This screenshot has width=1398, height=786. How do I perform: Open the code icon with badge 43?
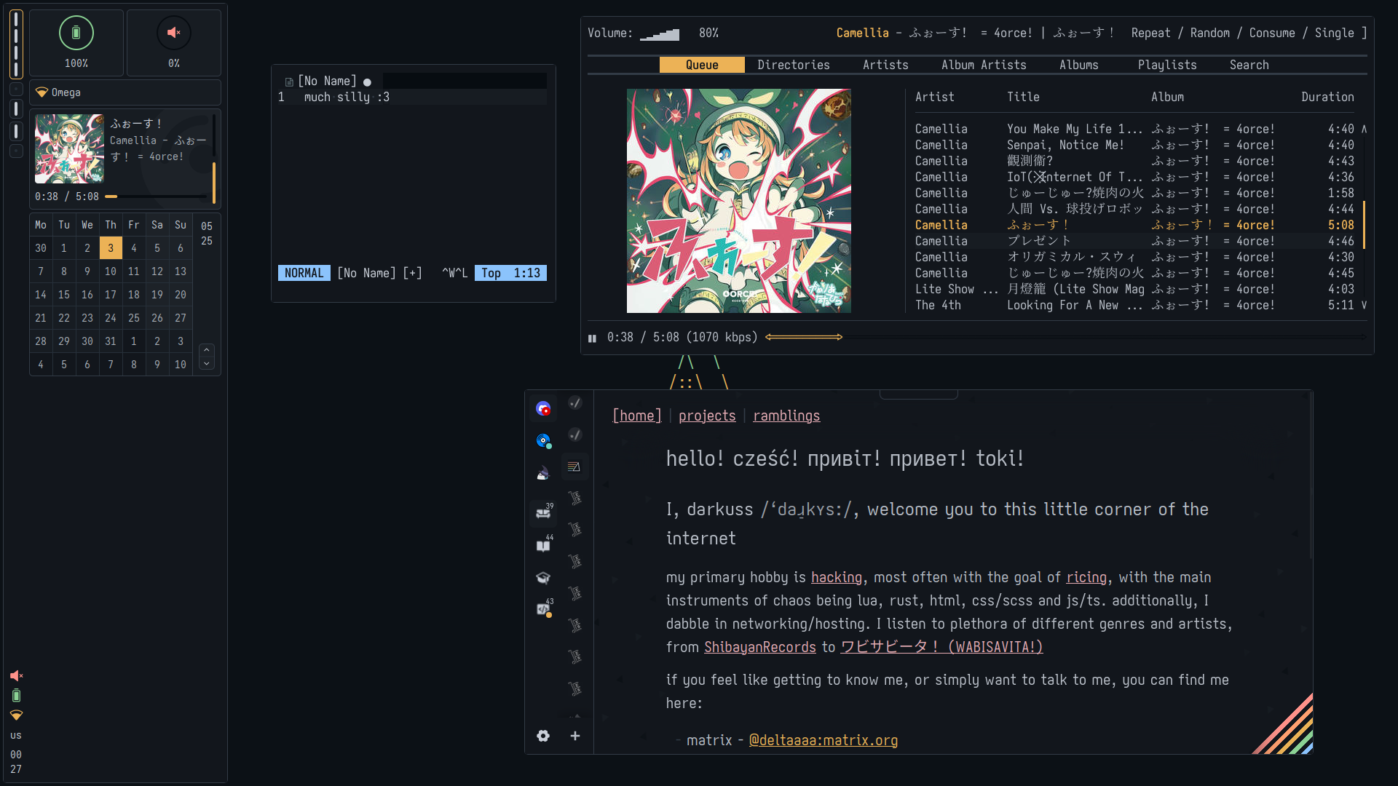(x=543, y=609)
